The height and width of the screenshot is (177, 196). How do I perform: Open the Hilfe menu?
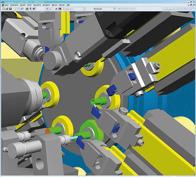[x=68, y=5]
